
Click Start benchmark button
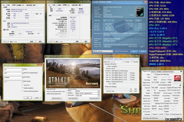(x=73, y=98)
